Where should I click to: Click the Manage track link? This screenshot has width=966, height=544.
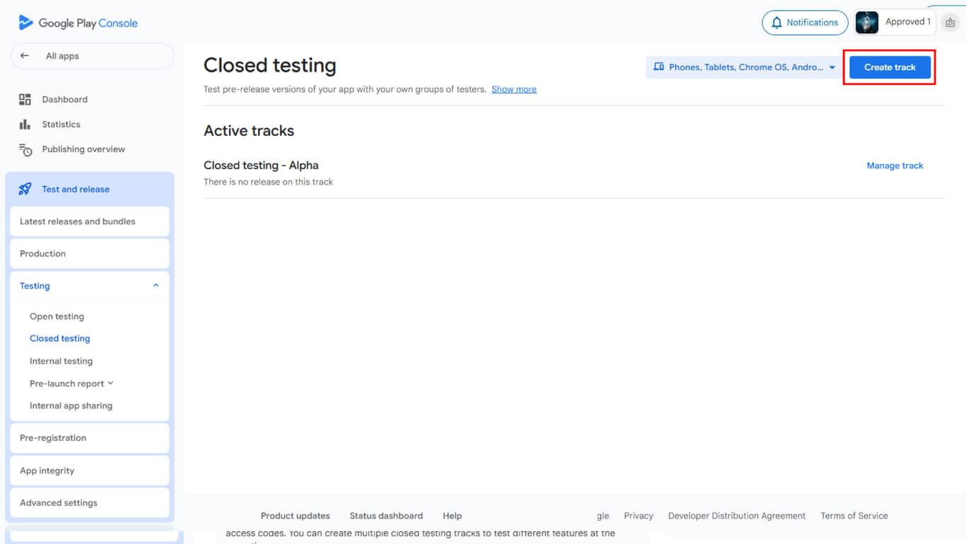[x=895, y=166]
